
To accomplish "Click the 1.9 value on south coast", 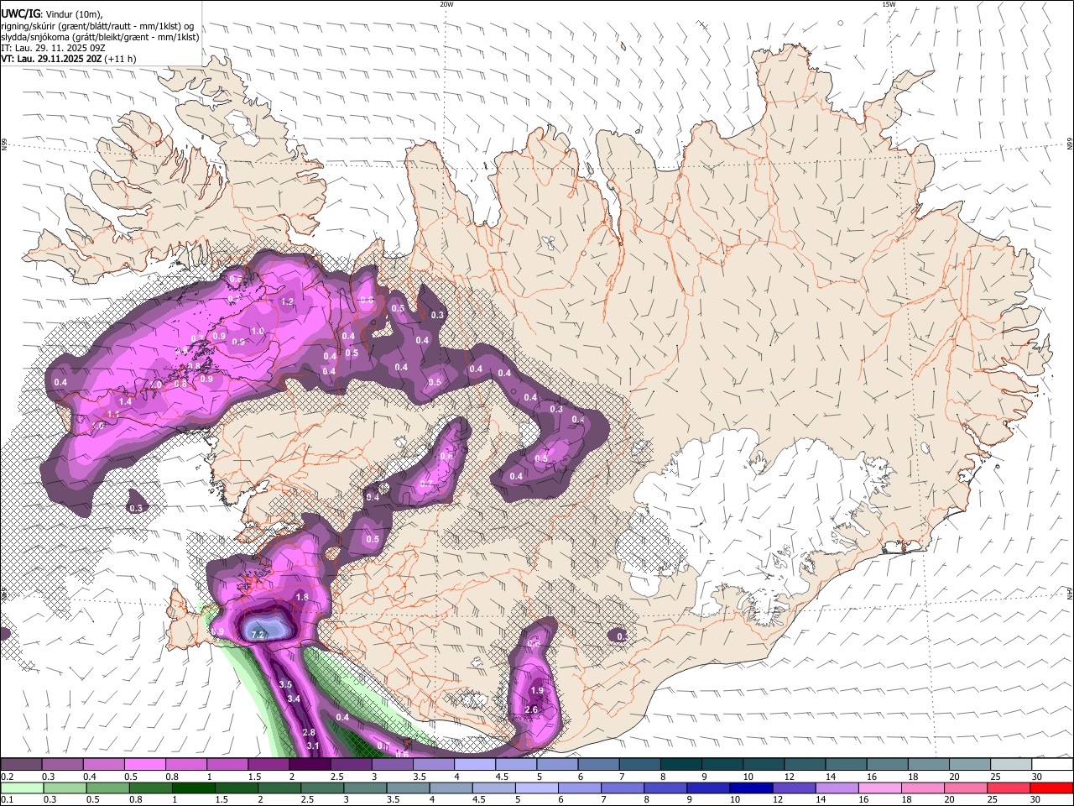I will 538,690.
